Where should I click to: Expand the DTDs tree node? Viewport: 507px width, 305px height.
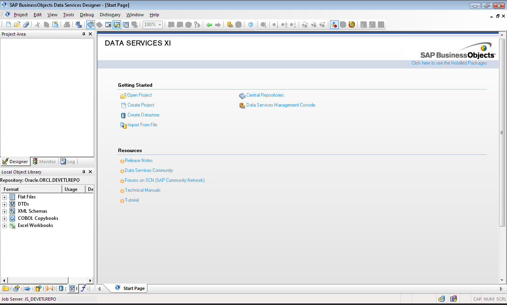point(5,204)
